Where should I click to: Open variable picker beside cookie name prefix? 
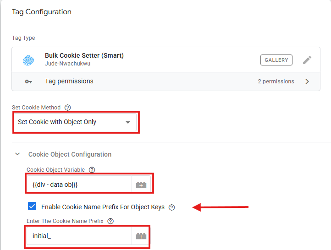(x=141, y=236)
